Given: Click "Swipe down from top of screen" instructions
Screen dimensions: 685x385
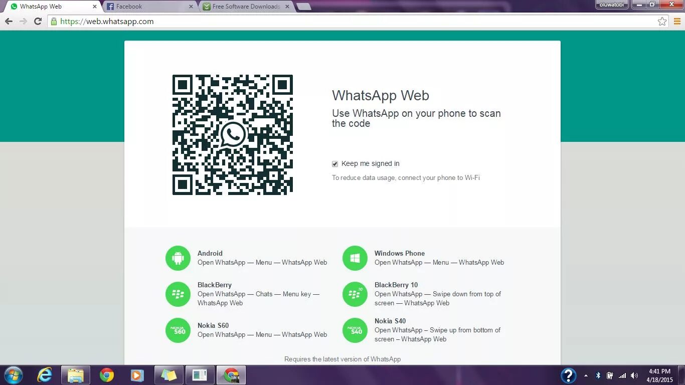Looking at the screenshot, I should point(438,298).
